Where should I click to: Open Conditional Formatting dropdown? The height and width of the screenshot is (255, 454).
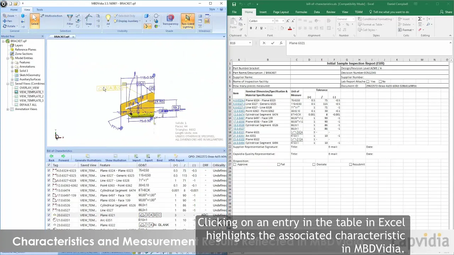(x=375, y=19)
